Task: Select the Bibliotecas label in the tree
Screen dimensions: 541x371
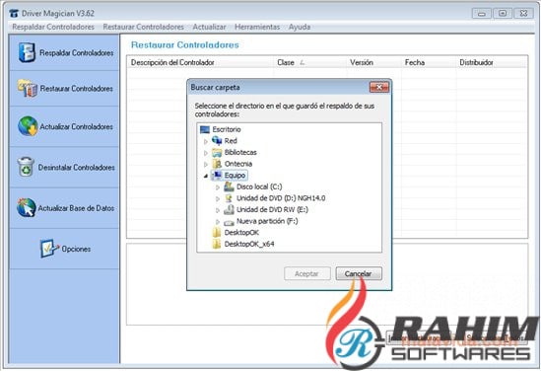Action: (240, 152)
